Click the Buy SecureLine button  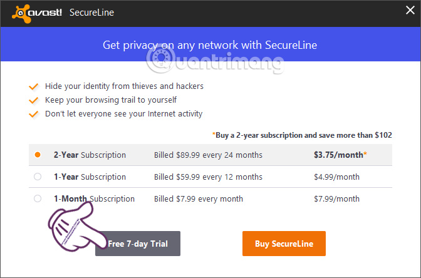284,244
